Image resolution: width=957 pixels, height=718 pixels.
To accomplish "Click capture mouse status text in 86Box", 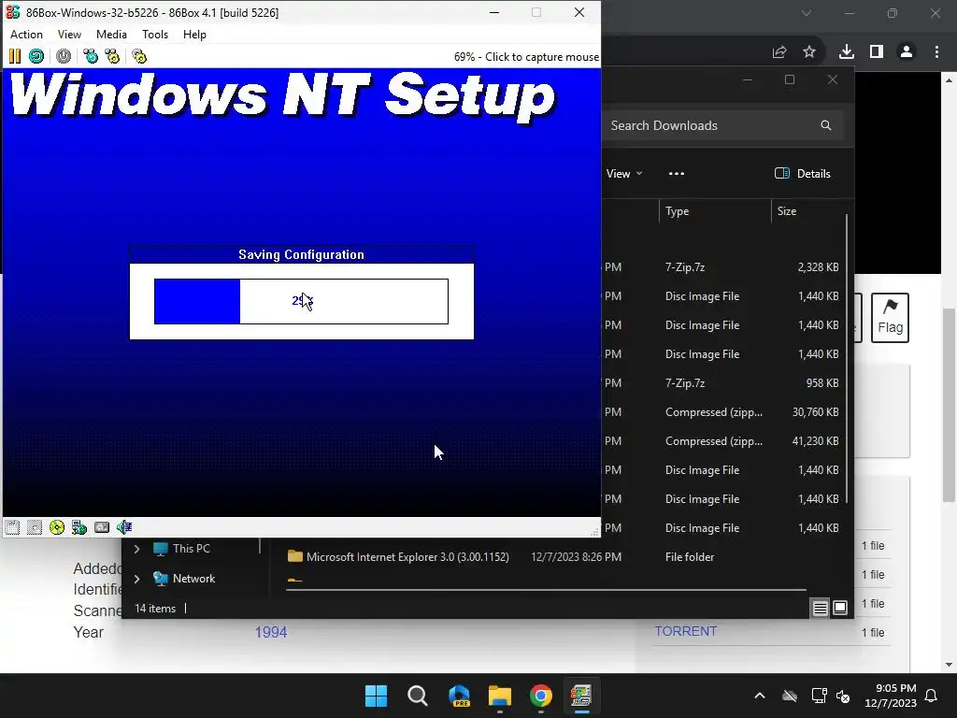I will click(526, 57).
